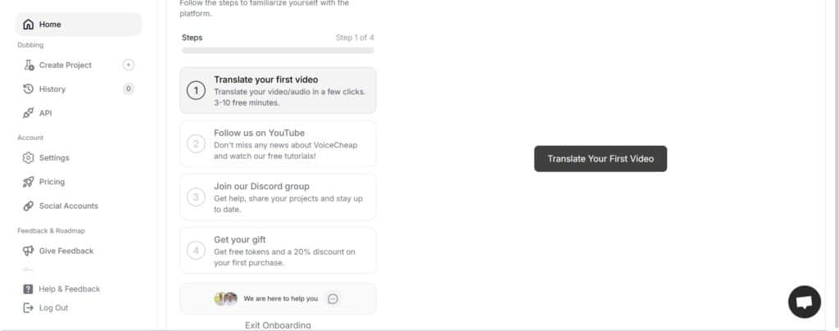Open the live chat bubble widget
Viewport: 839px width, 331px height.
click(x=804, y=302)
